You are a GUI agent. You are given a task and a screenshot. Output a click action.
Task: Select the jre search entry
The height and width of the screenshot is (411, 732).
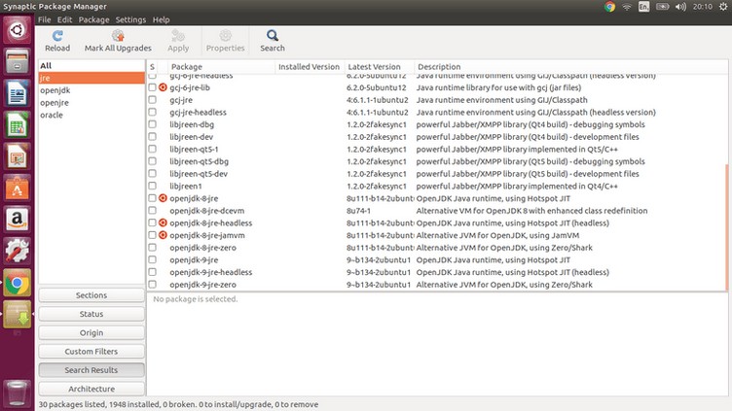(x=91, y=78)
